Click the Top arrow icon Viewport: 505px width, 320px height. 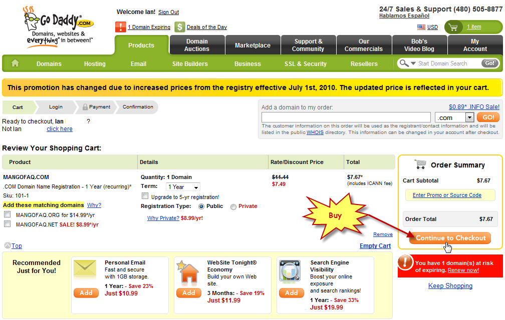pos(8,245)
